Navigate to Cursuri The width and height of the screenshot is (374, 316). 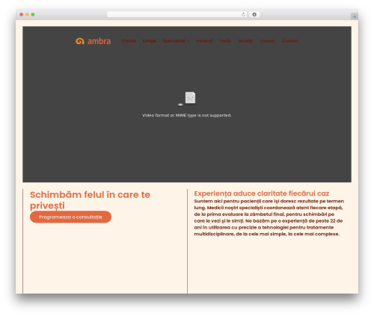268,41
